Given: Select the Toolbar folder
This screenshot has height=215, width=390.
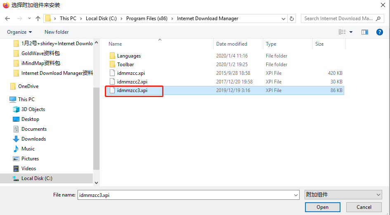Looking at the screenshot, I should tap(125, 65).
